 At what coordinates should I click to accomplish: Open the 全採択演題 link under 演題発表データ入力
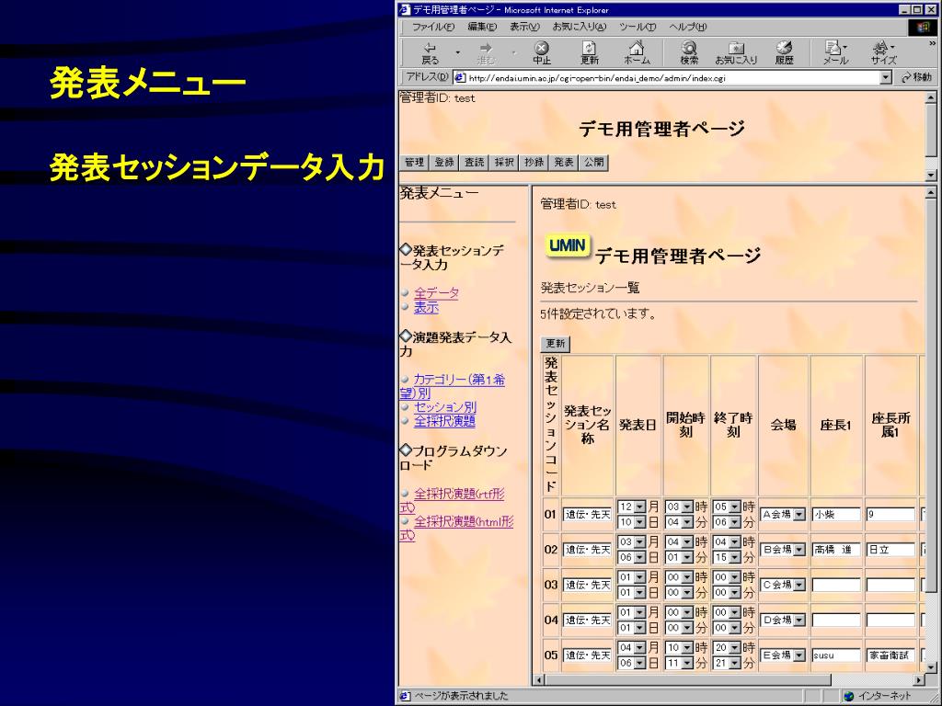click(444, 421)
